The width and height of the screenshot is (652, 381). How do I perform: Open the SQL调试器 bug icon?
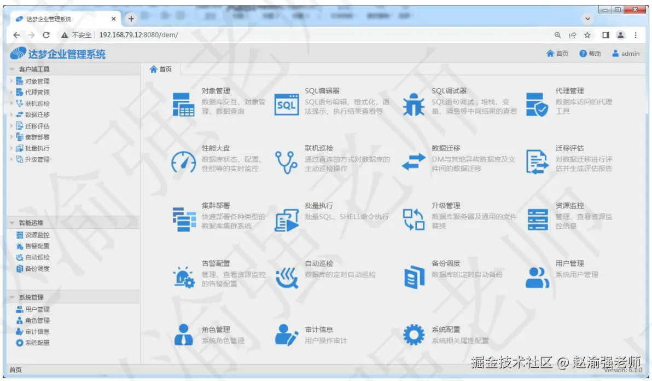[x=414, y=105]
